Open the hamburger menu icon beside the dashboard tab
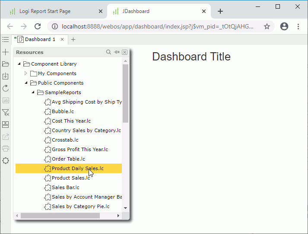 pos(5,39)
